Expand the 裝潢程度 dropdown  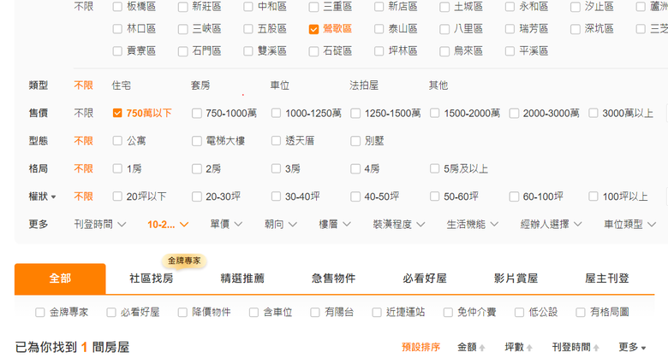click(x=399, y=225)
